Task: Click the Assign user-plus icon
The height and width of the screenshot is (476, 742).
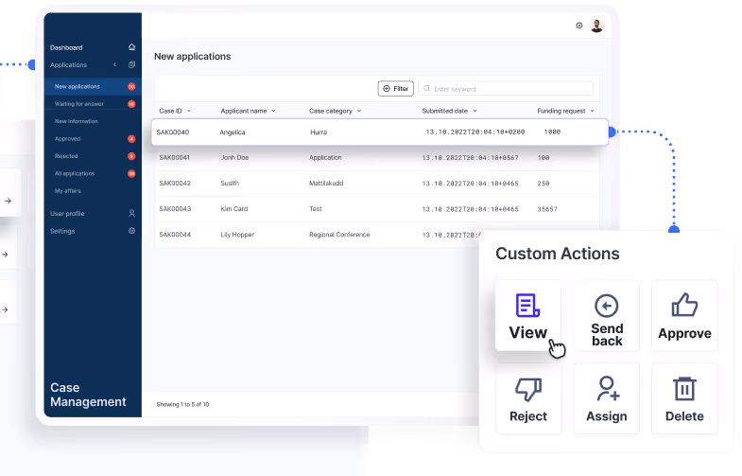Action: (608, 388)
